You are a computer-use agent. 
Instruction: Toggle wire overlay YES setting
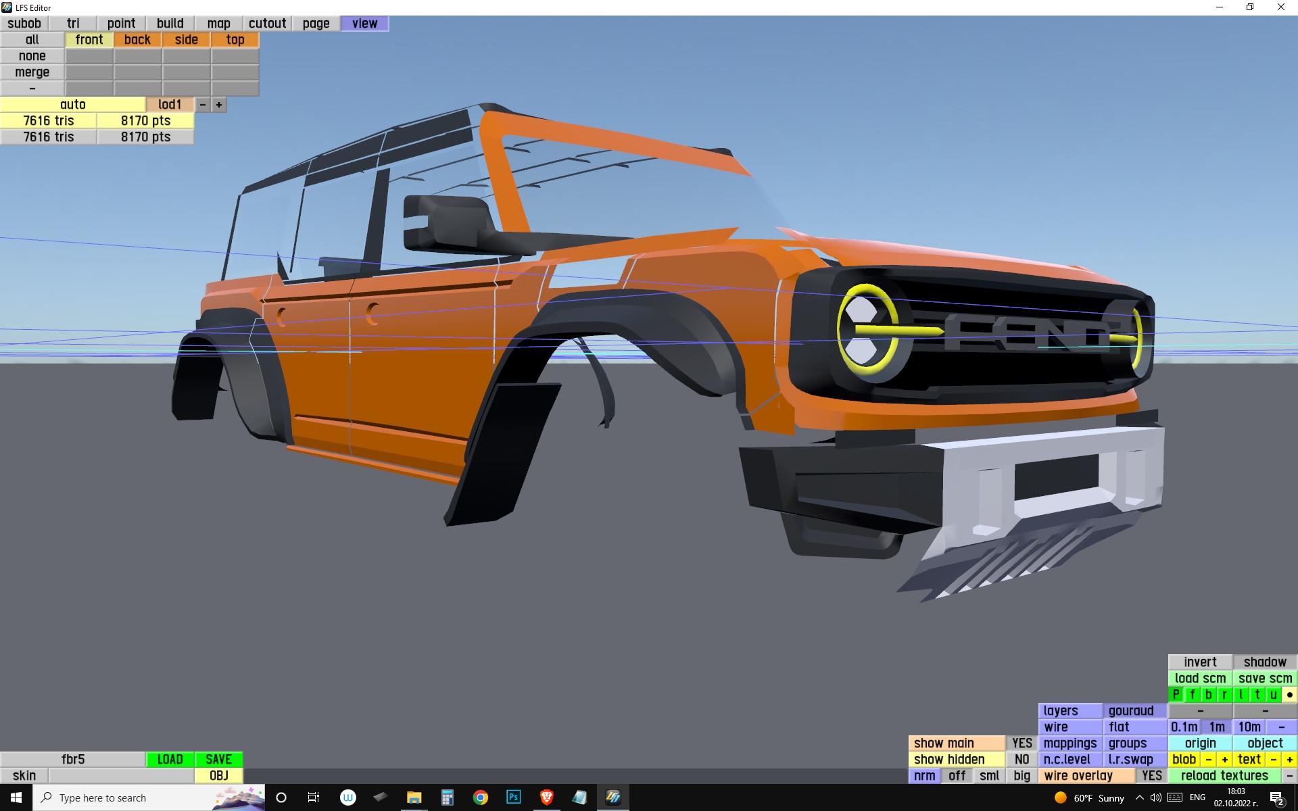tap(1151, 776)
